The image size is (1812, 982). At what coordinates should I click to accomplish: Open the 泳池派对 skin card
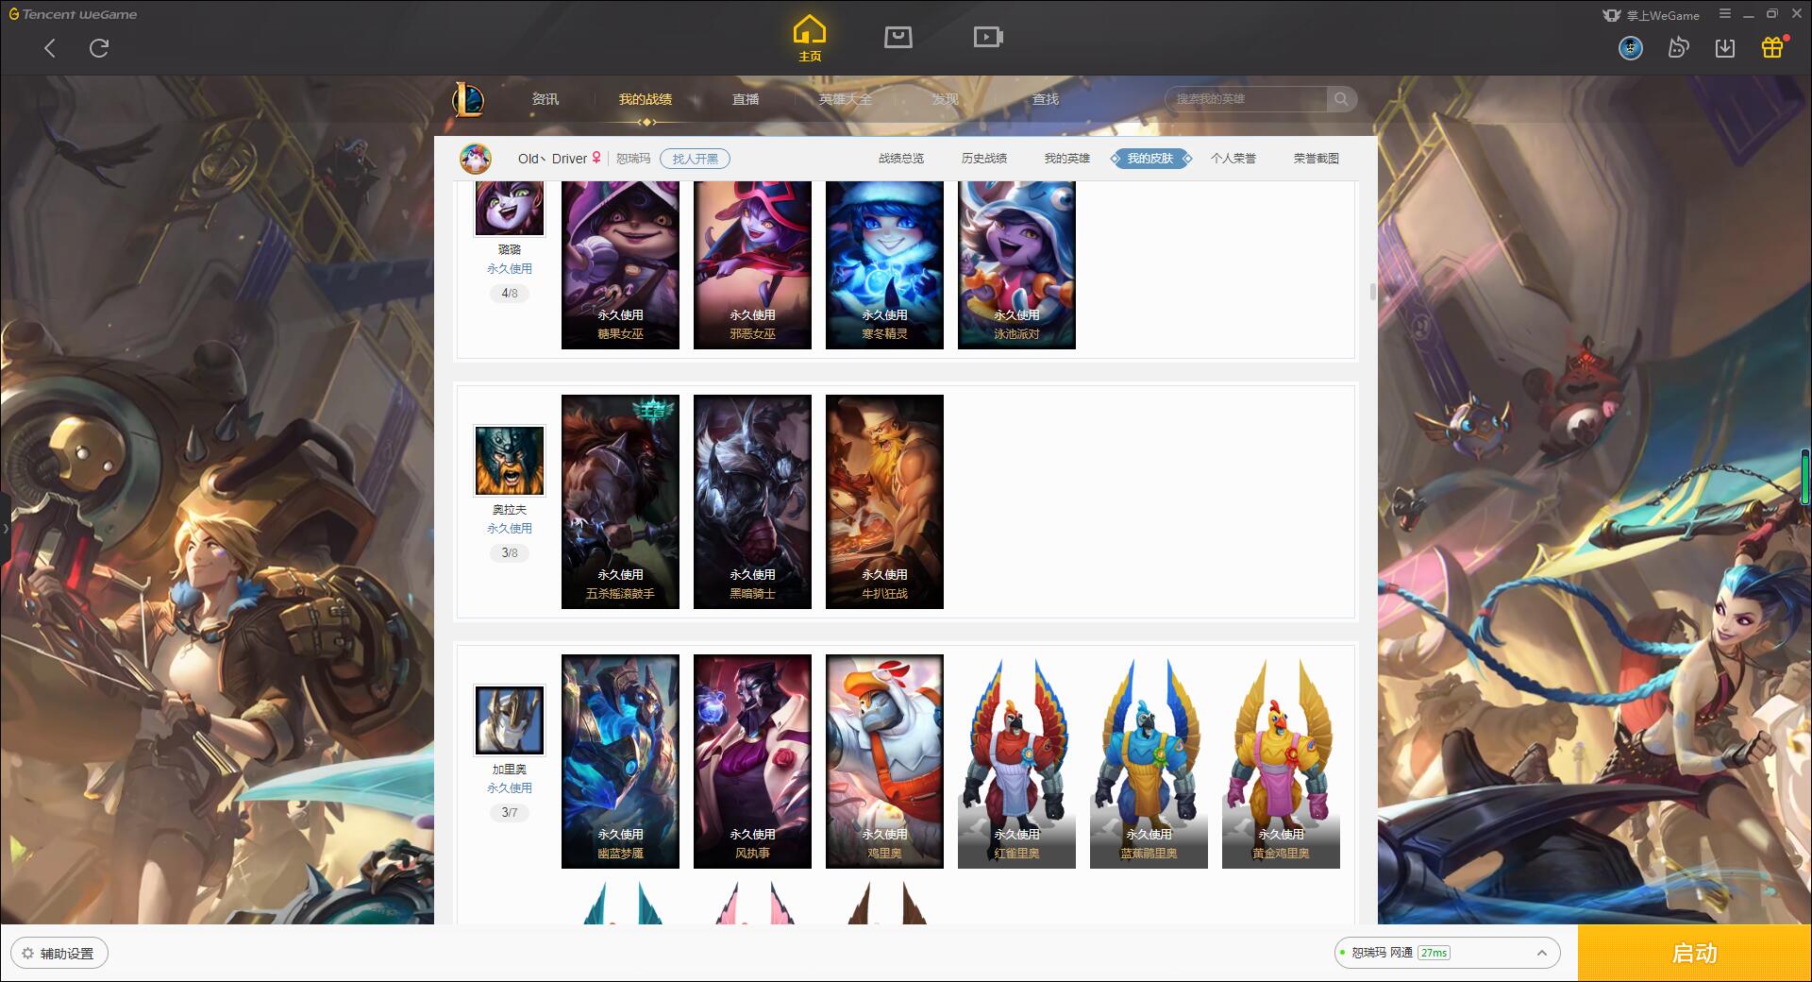point(1016,264)
